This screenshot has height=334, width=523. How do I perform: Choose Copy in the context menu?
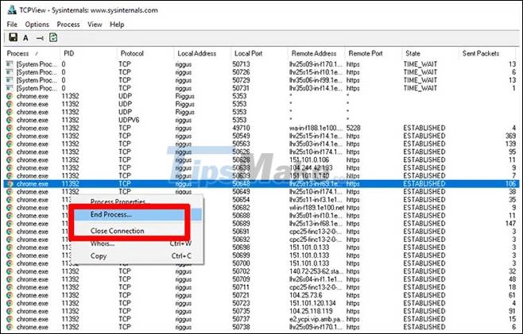click(137, 256)
